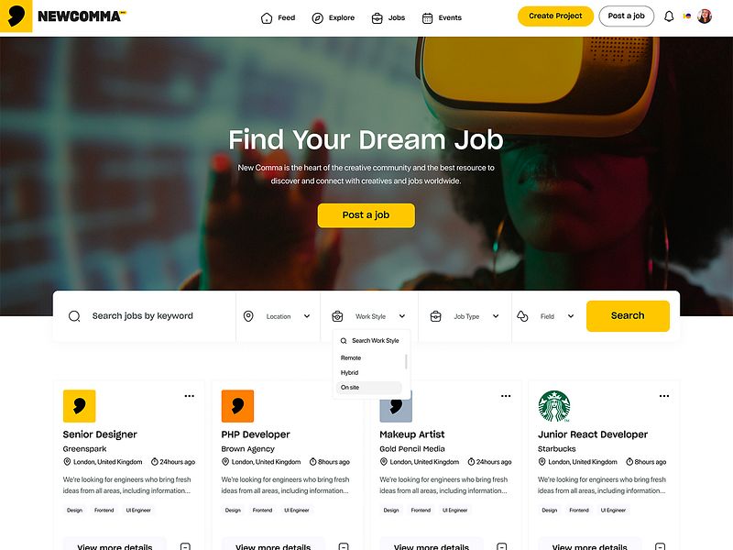Open notifications bell icon

point(669,16)
